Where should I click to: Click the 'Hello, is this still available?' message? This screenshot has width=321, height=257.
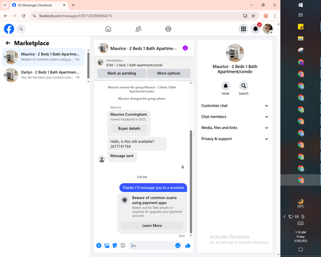click(137, 144)
